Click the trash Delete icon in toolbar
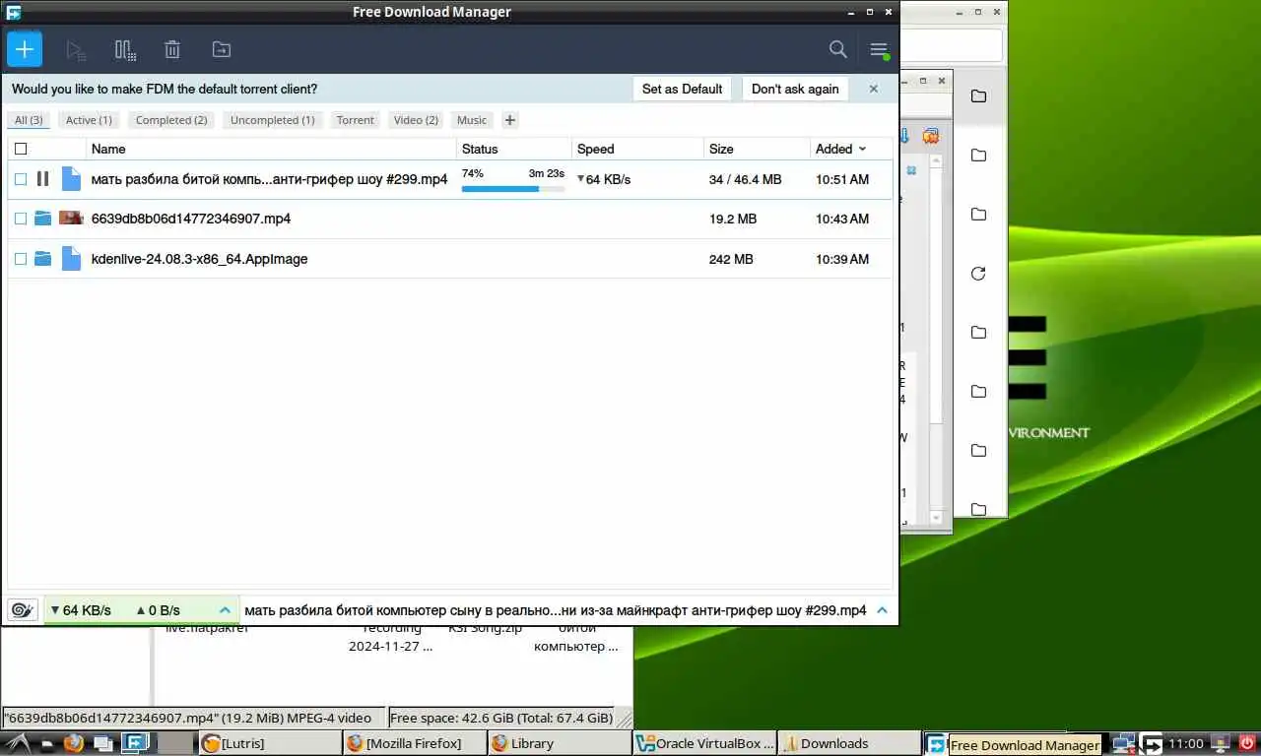Viewport: 1261px width, 756px height. pyautogui.click(x=172, y=49)
